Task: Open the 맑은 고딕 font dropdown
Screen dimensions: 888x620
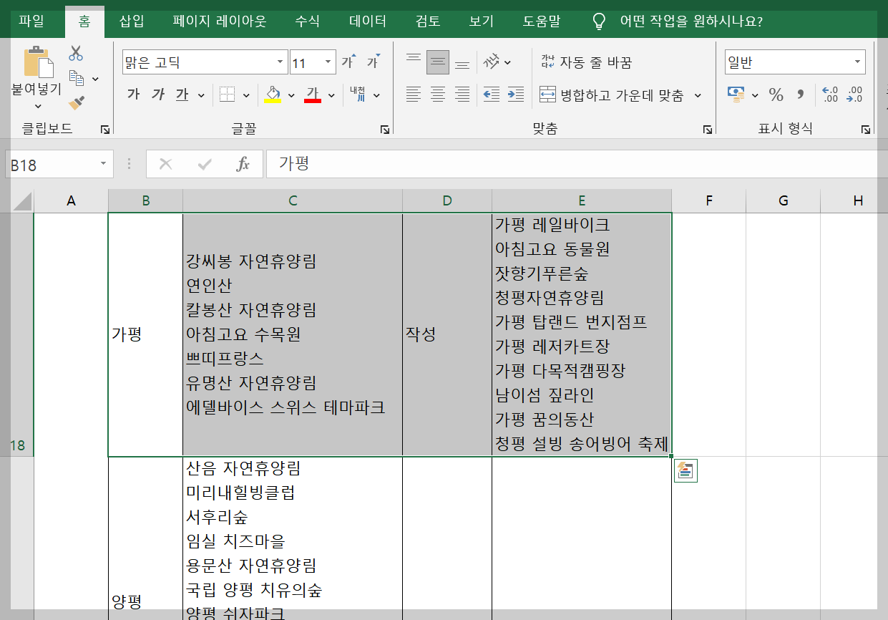Action: point(280,62)
